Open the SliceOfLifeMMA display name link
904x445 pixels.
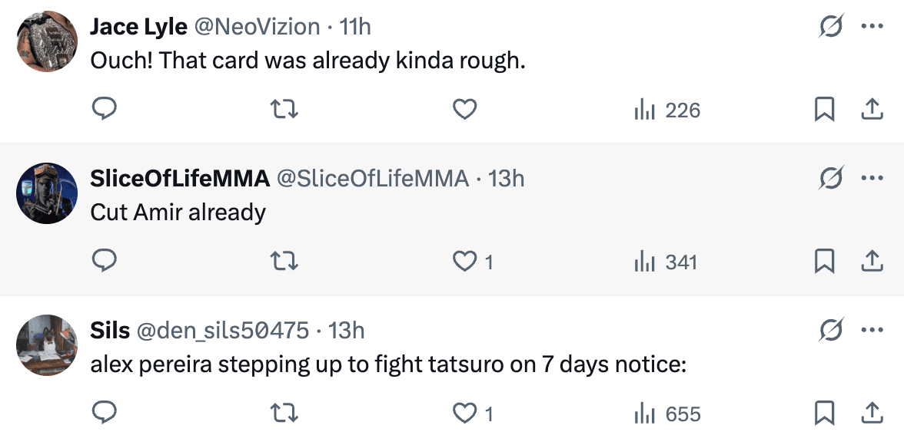click(180, 179)
